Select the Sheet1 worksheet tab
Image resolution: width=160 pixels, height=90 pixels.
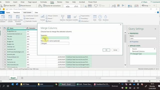[x=13, y=78]
